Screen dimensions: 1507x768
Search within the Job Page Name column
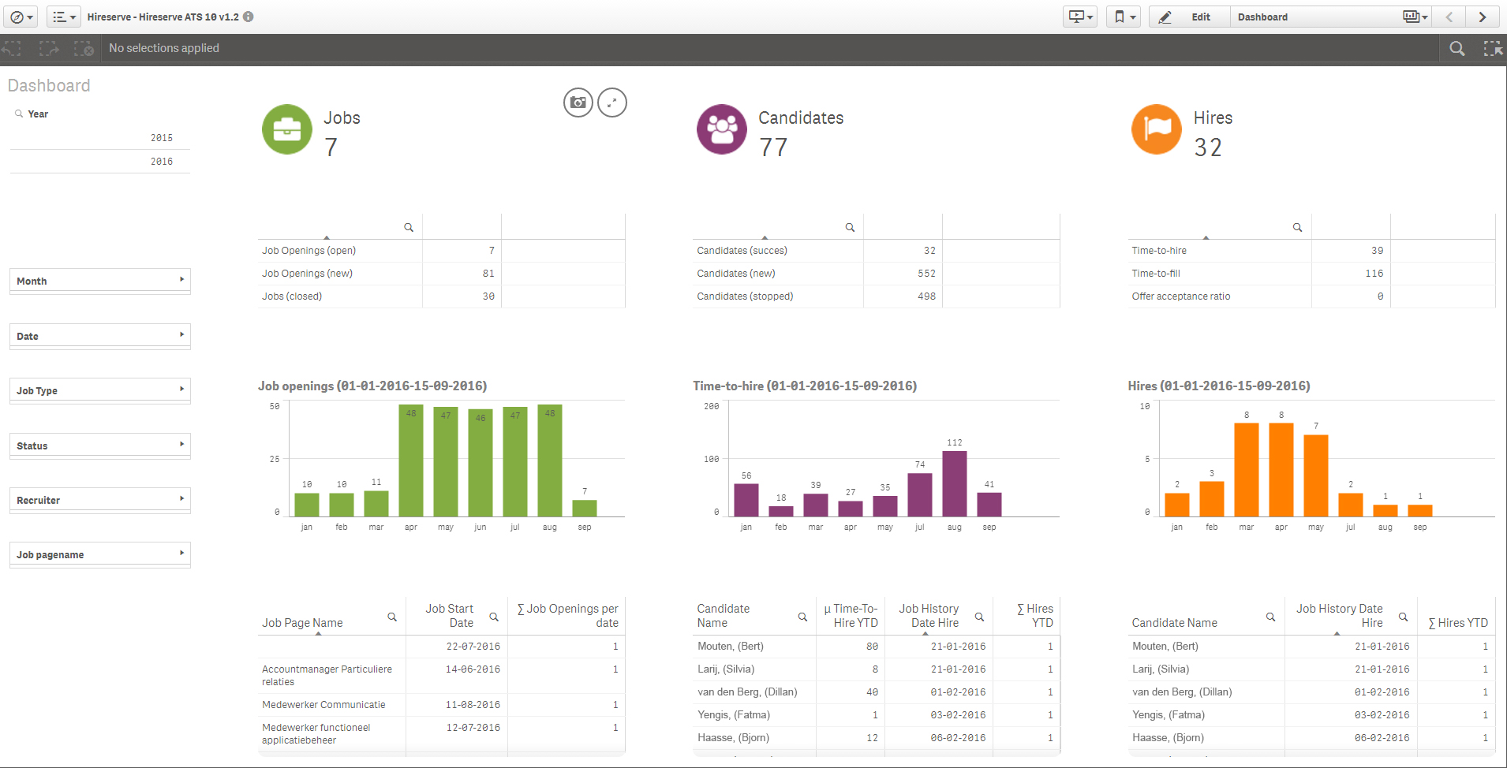[392, 617]
